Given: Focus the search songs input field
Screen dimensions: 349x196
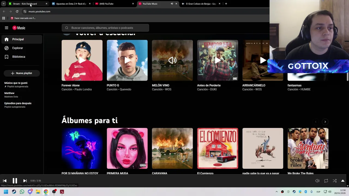Looking at the screenshot, I should tap(105, 28).
